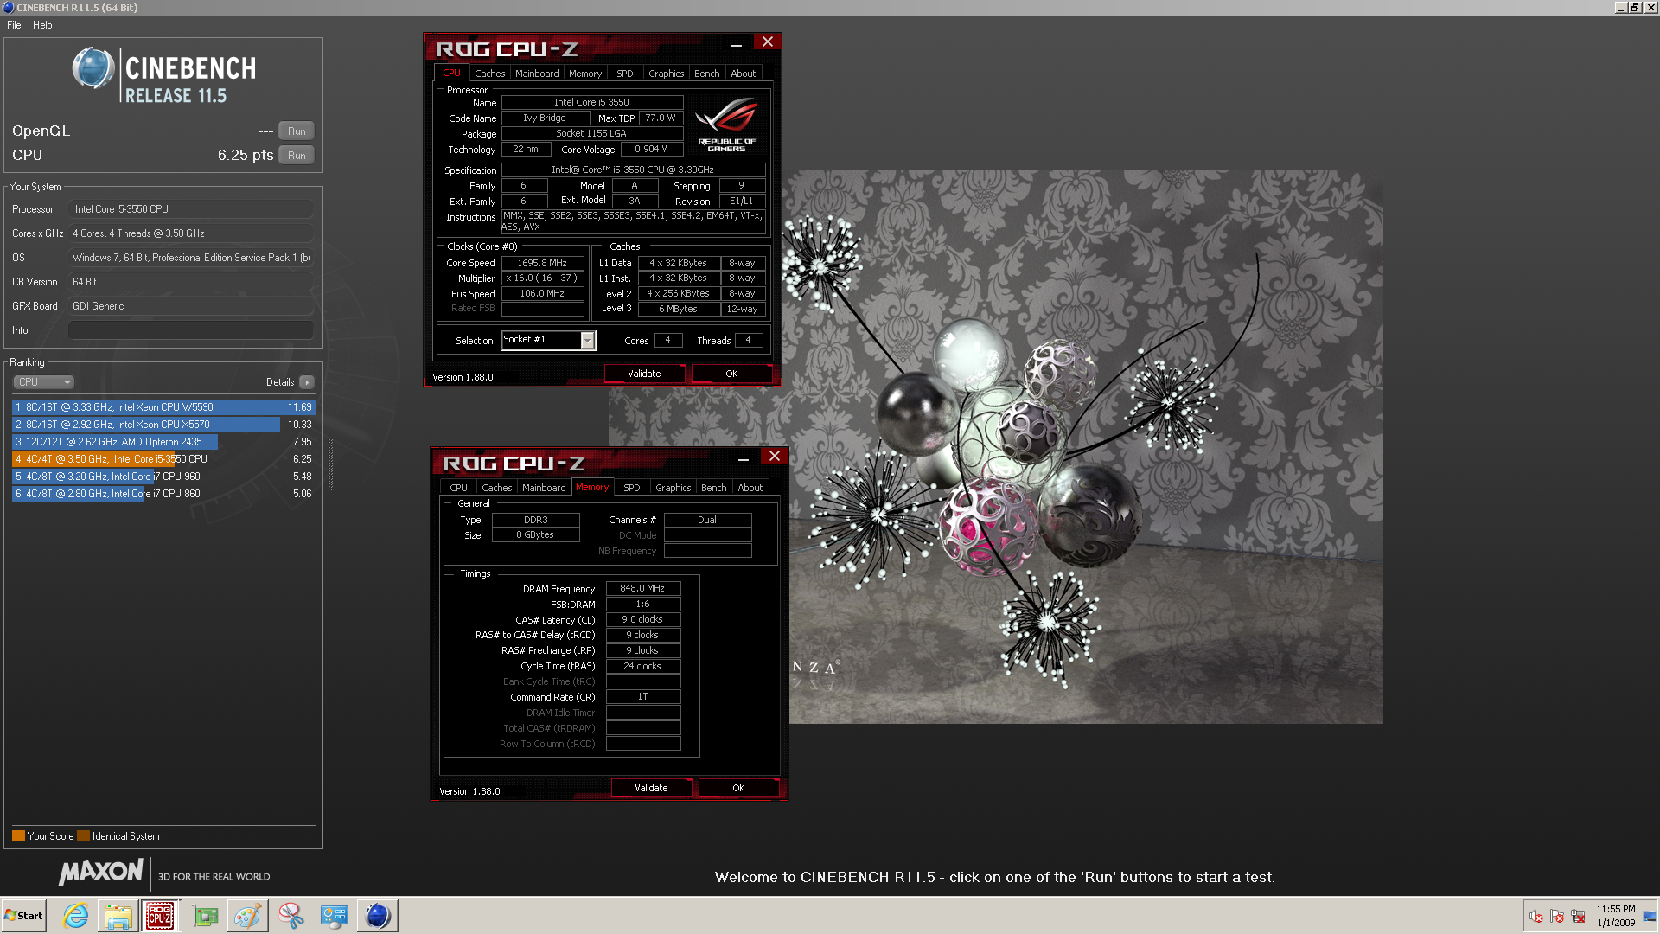The width and height of the screenshot is (1660, 934).
Task: Click the Republic of Gamers logo
Action: click(726, 125)
